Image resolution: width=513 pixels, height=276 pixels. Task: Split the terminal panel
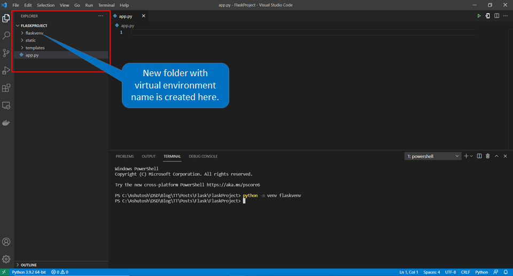(479, 156)
